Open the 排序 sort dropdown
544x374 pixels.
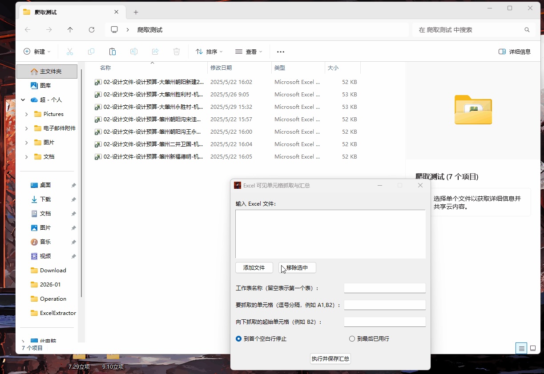(x=209, y=52)
